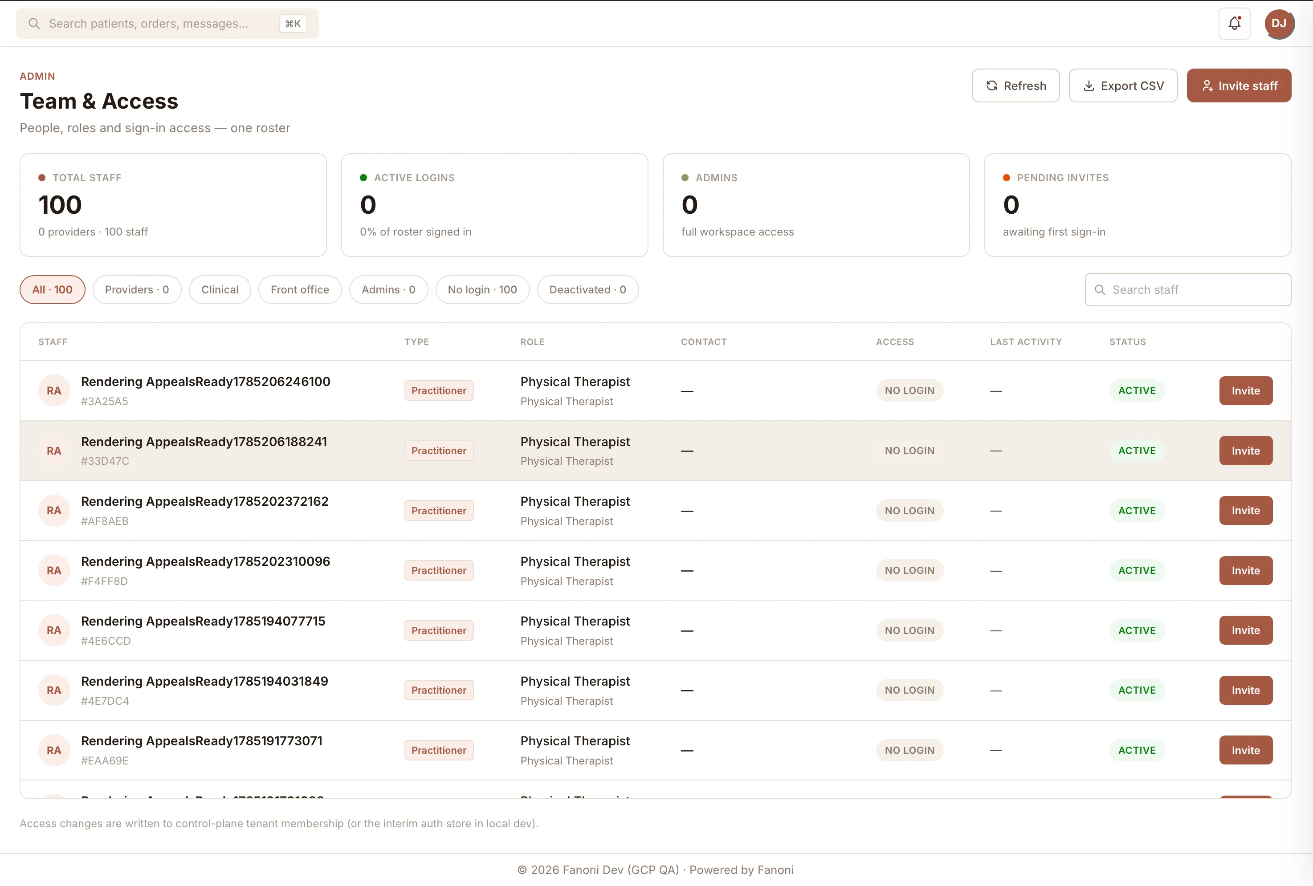Click the RA avatar for AppealsReady1785191773071
This screenshot has width=1313, height=886.
54,751
